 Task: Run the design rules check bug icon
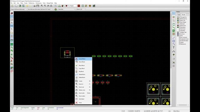pyautogui.click(x=62, y=6)
